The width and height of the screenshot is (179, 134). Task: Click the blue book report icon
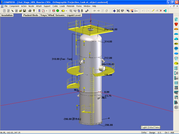(x=40, y=11)
